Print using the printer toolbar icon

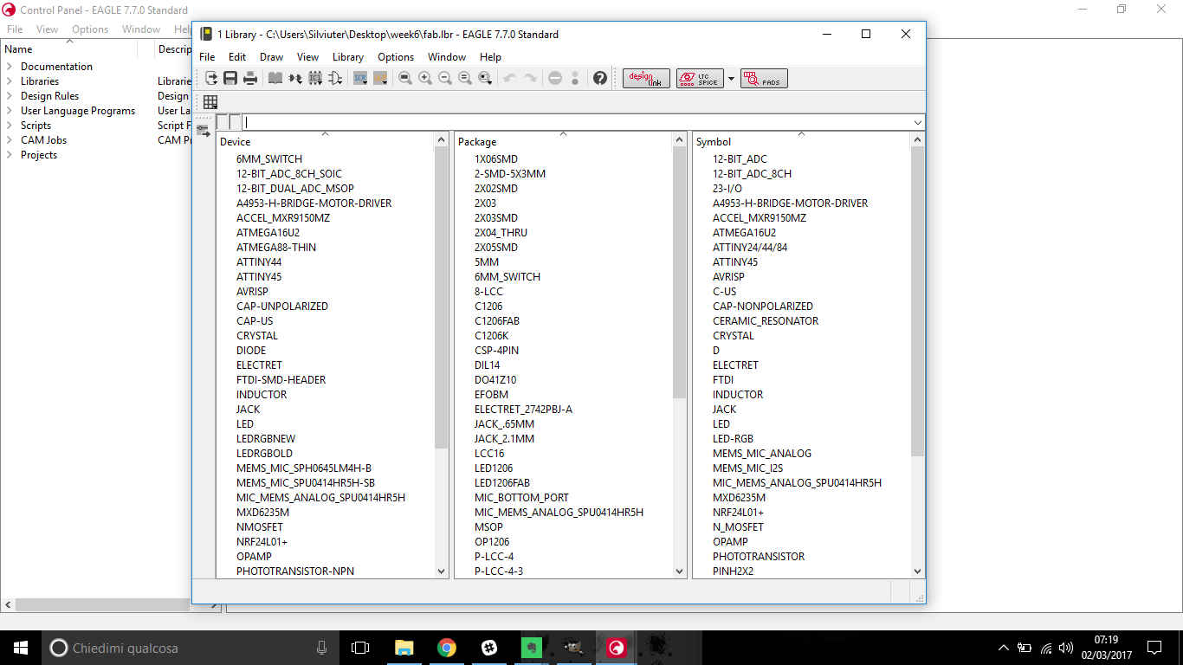250,79
